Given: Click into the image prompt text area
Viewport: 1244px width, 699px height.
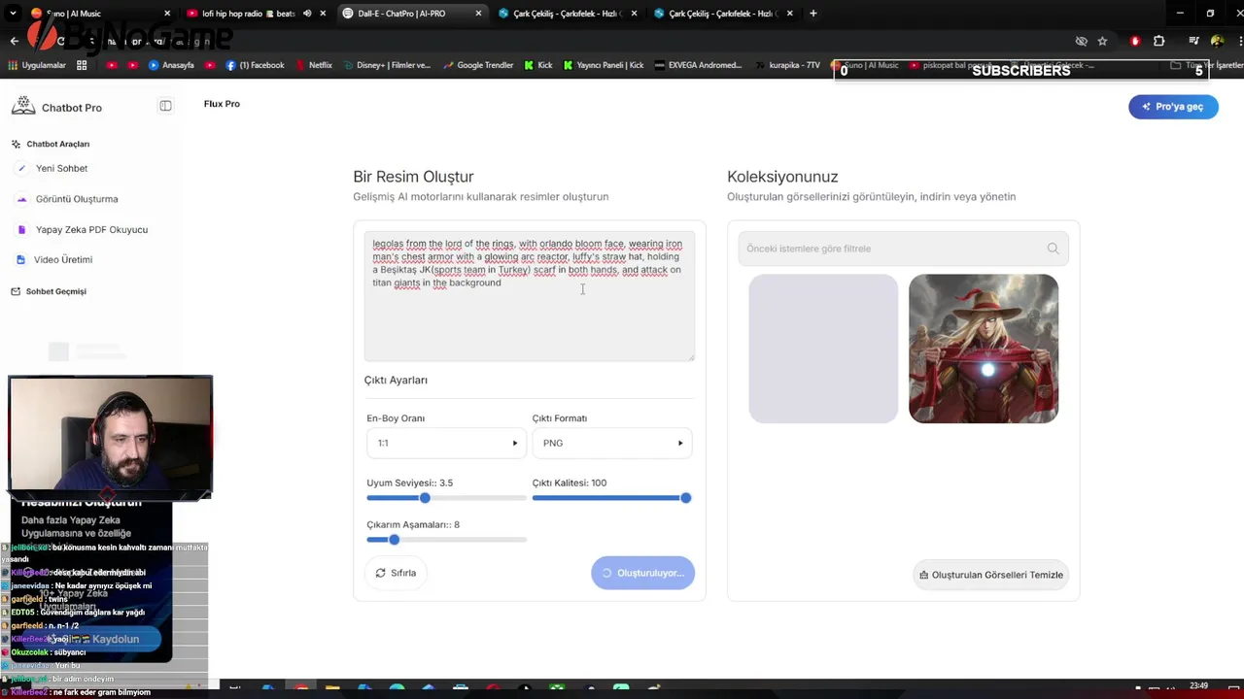Looking at the screenshot, I should click(530, 296).
